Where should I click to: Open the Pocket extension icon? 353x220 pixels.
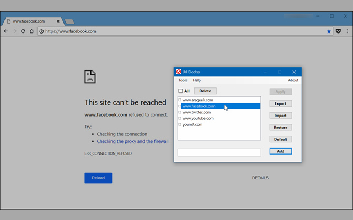click(x=338, y=31)
